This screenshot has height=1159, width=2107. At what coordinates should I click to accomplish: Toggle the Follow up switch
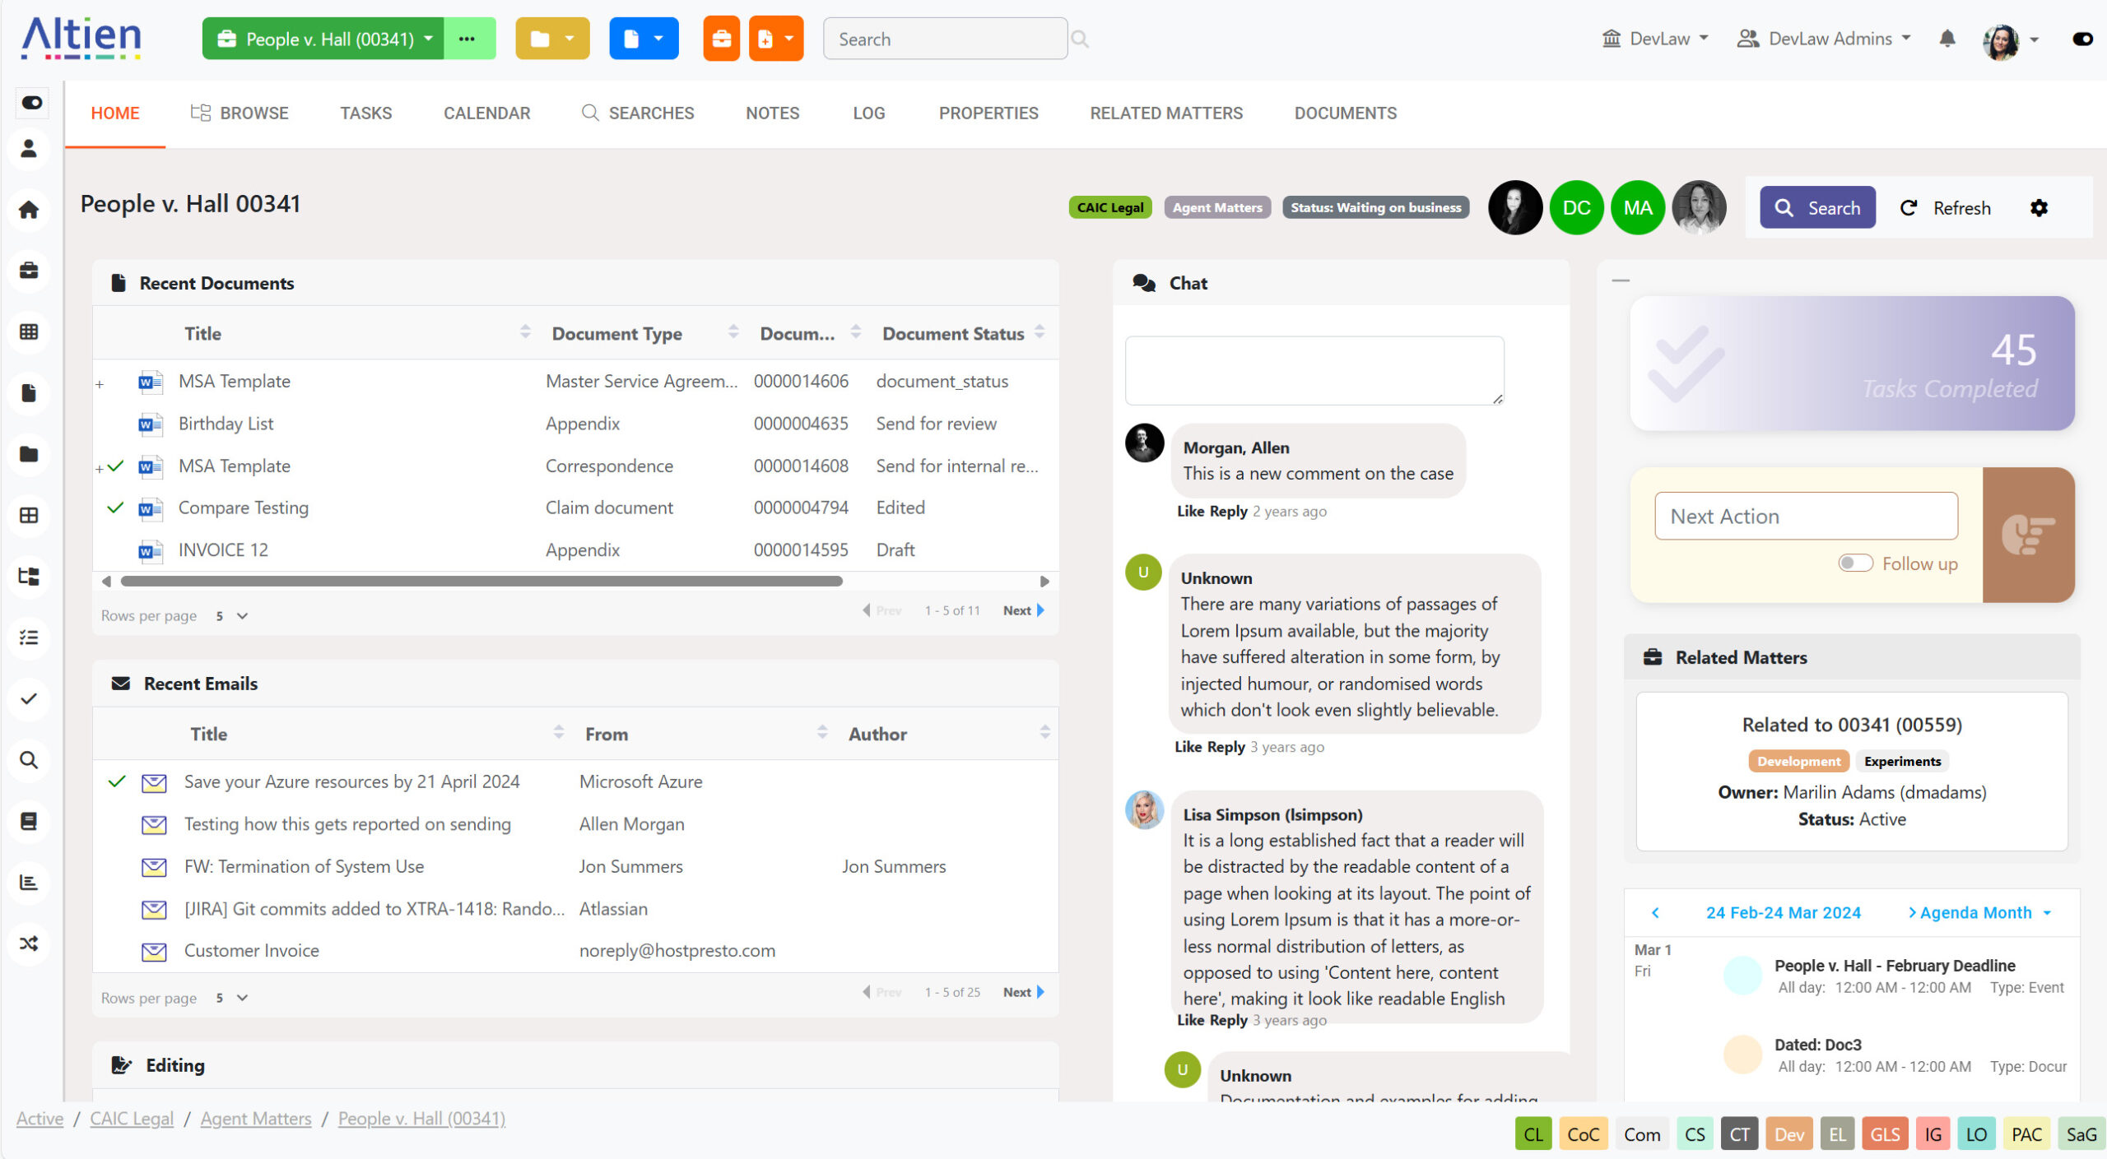tap(1855, 563)
